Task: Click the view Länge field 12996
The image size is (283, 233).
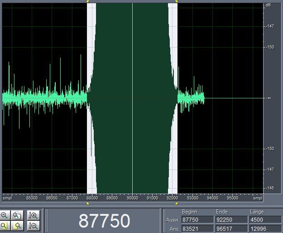Action: tap(265, 229)
